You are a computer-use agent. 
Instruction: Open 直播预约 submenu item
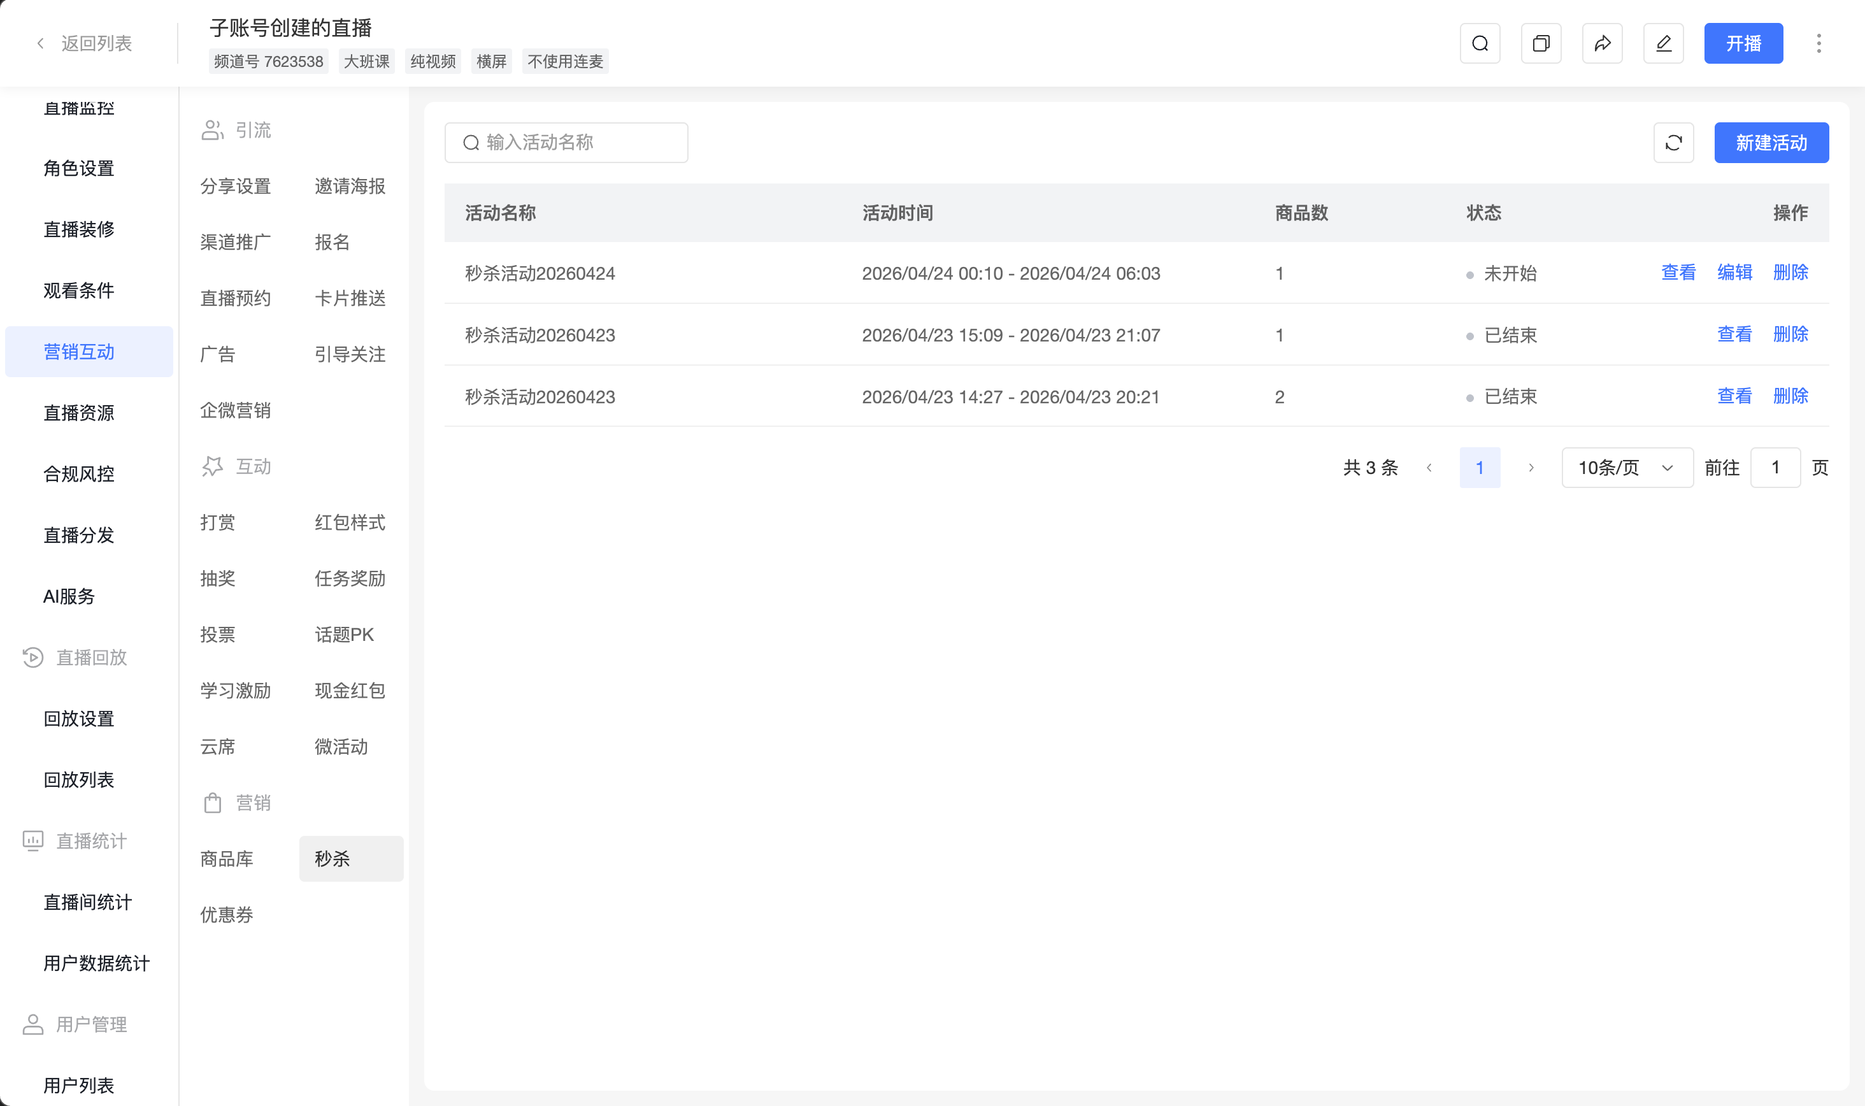[x=236, y=298]
